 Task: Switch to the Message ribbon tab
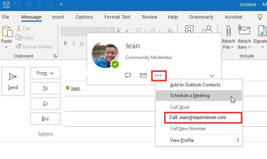tap(31, 17)
